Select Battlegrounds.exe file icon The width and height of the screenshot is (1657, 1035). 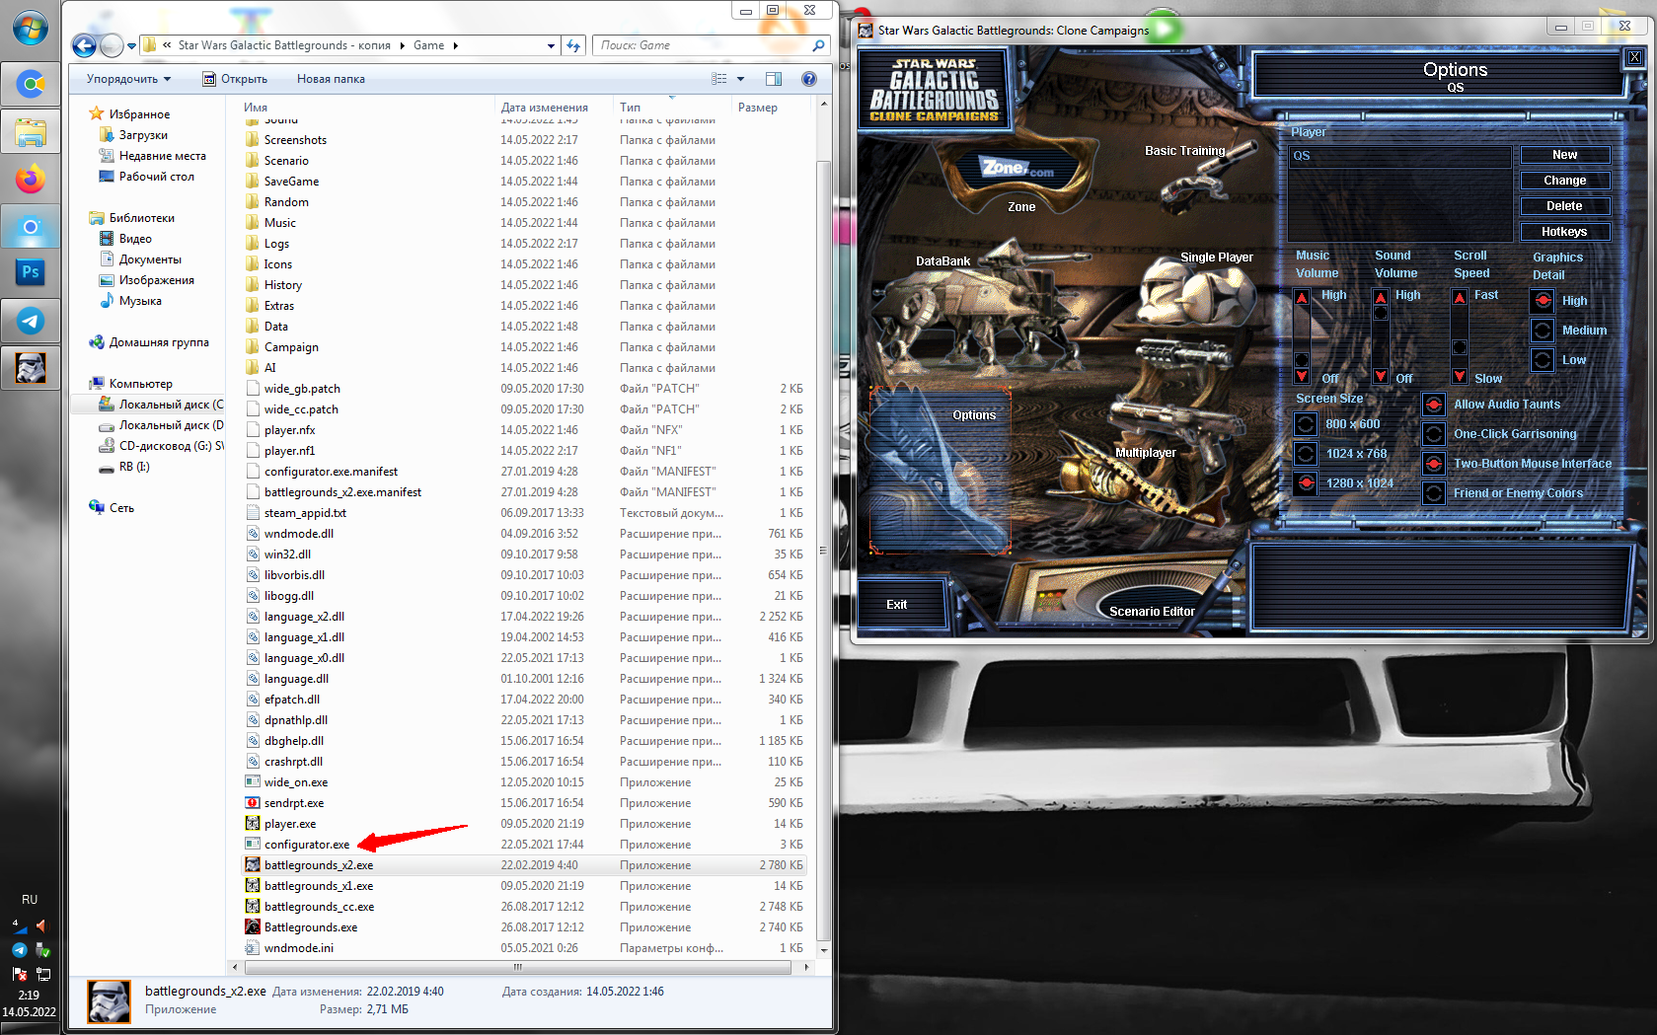[x=253, y=927]
